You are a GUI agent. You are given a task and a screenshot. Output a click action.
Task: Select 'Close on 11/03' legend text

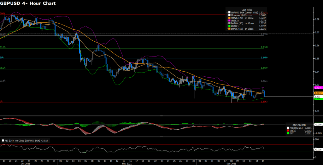pos(238,15)
